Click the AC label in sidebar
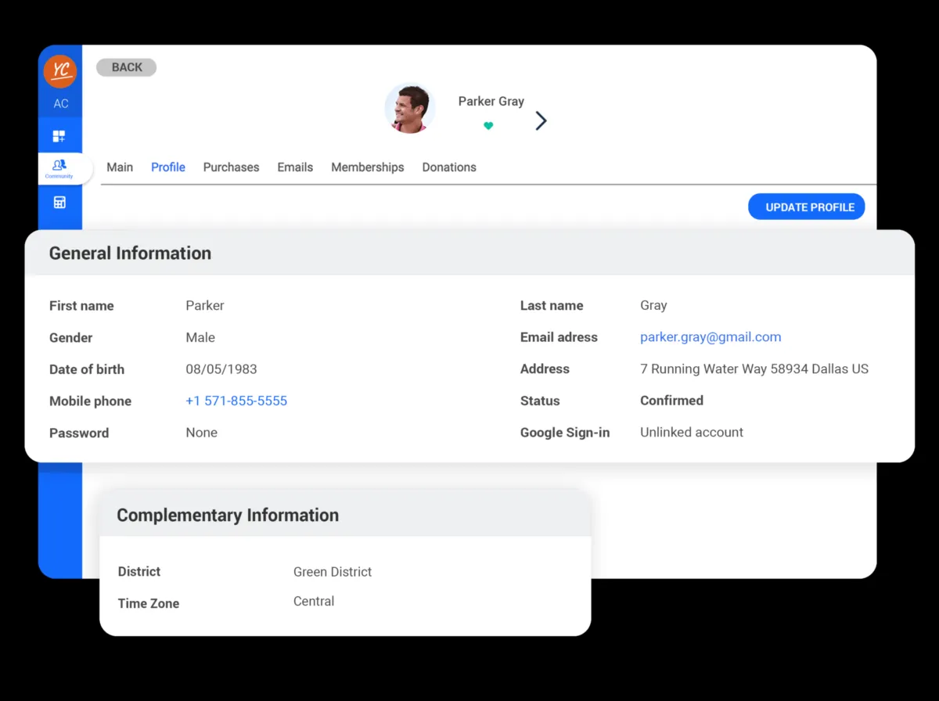The width and height of the screenshot is (939, 701). click(61, 104)
